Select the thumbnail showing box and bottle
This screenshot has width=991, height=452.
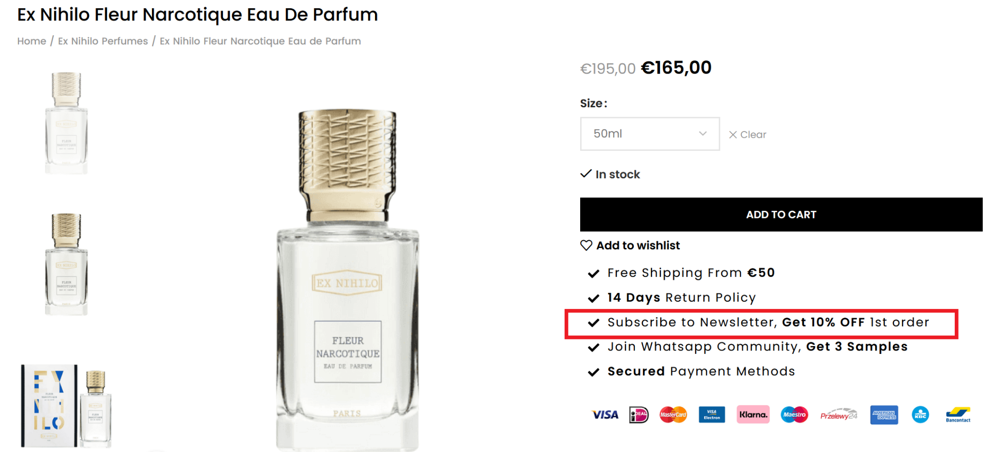[x=66, y=406]
